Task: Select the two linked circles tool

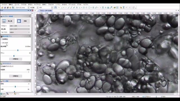Action: pyautogui.click(x=96, y=8)
